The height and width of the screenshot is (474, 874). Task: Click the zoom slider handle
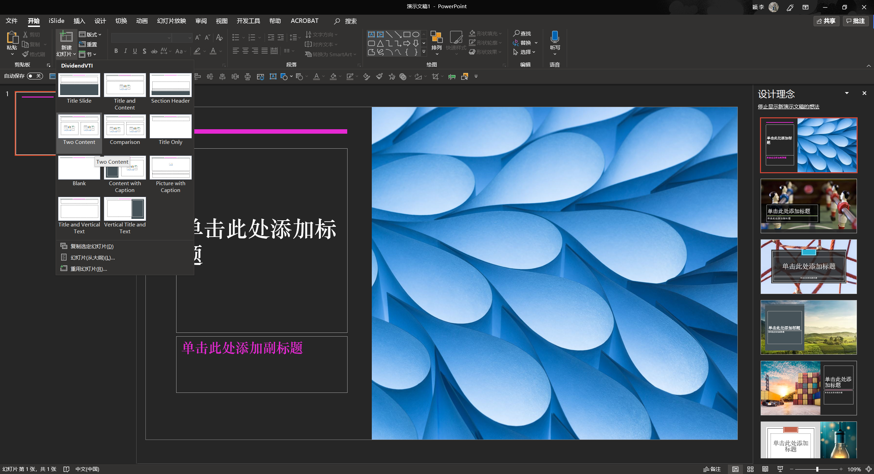pyautogui.click(x=817, y=469)
